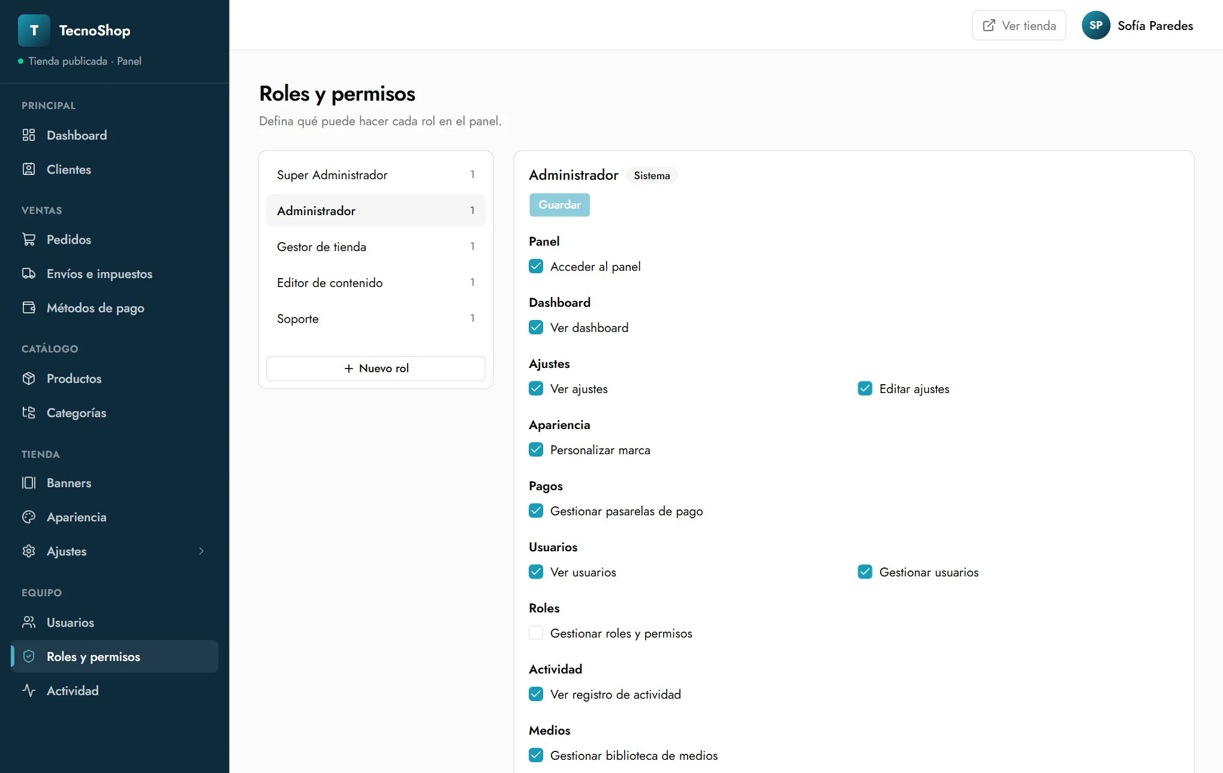Image resolution: width=1223 pixels, height=773 pixels.
Task: Expand the Ajustes submenu chevron
Action: (201, 551)
